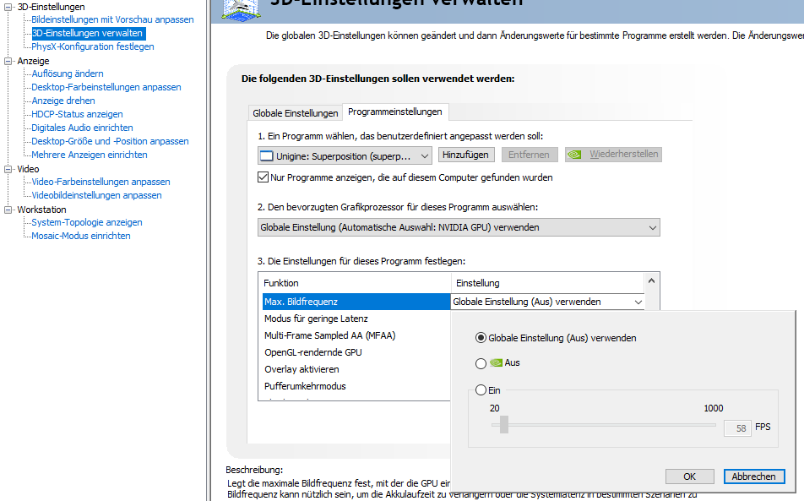Collapse the 3D-Einstellungen tree node
The image size is (804, 501).
point(8,7)
